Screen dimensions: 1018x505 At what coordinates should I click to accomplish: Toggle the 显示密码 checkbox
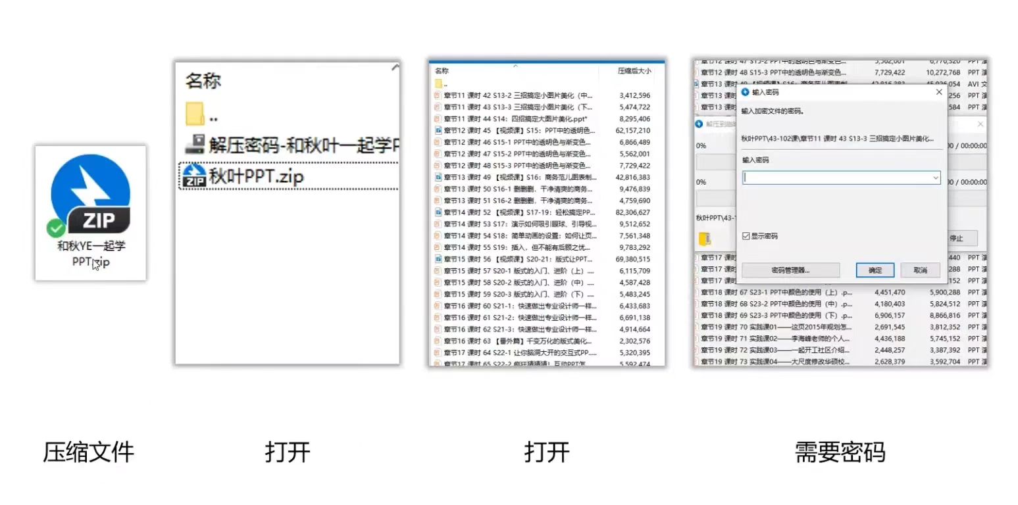click(746, 236)
